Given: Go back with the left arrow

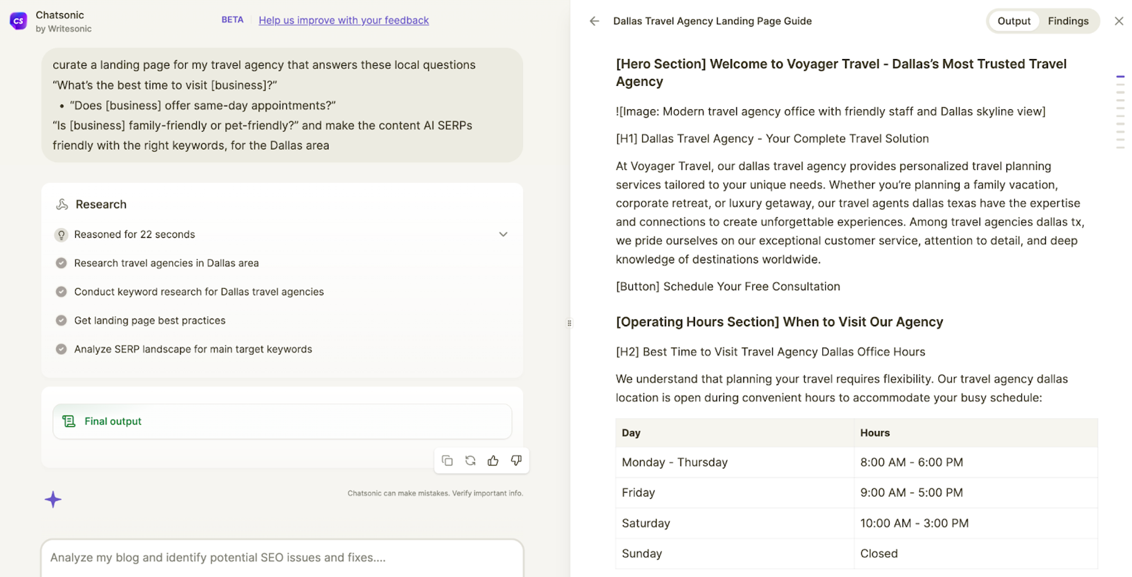Looking at the screenshot, I should pos(594,21).
